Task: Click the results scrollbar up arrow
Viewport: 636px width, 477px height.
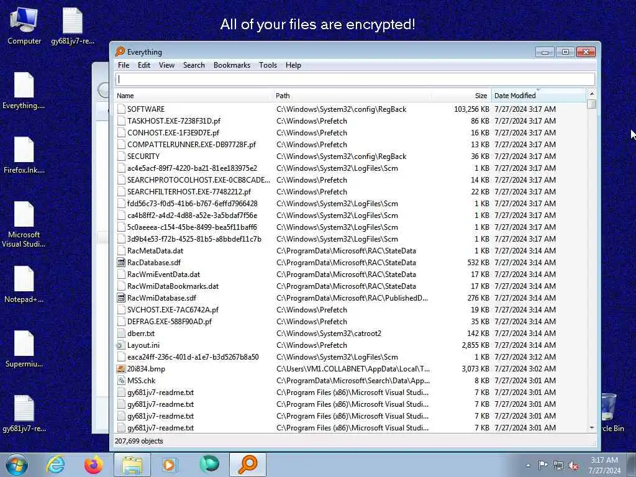Action: point(592,94)
